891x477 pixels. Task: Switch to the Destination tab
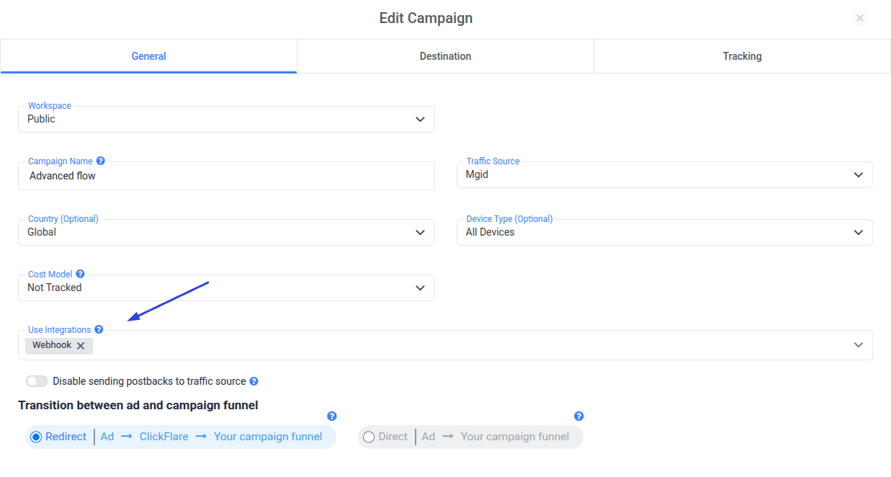445,56
